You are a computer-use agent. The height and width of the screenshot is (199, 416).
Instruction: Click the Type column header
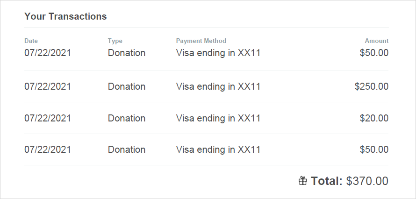[115, 41]
